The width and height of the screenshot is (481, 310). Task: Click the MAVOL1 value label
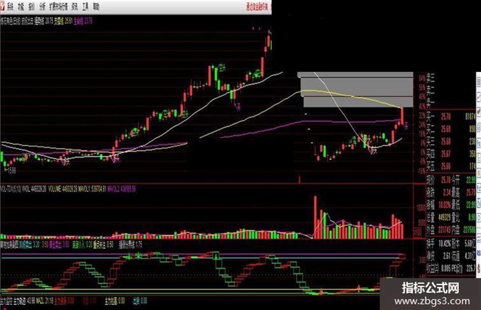pyautogui.click(x=92, y=188)
